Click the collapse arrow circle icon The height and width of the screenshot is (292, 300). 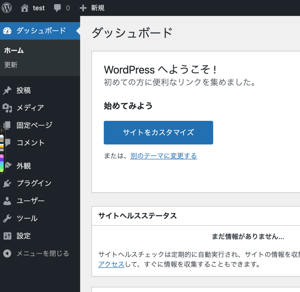point(7,254)
